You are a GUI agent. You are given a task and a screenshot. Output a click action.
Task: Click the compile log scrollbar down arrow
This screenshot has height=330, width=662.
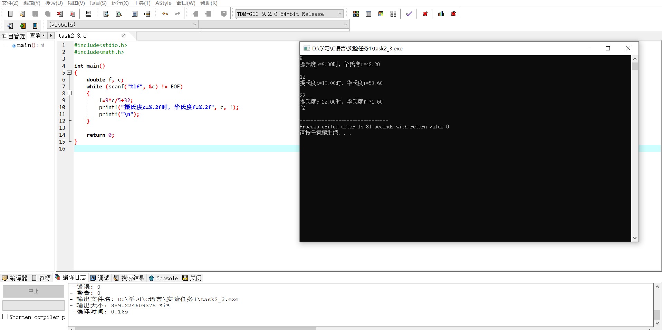(x=658, y=323)
